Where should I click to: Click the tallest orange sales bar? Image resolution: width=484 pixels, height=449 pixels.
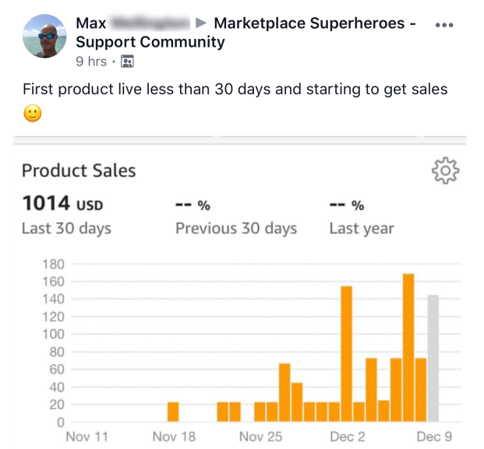[x=408, y=348]
